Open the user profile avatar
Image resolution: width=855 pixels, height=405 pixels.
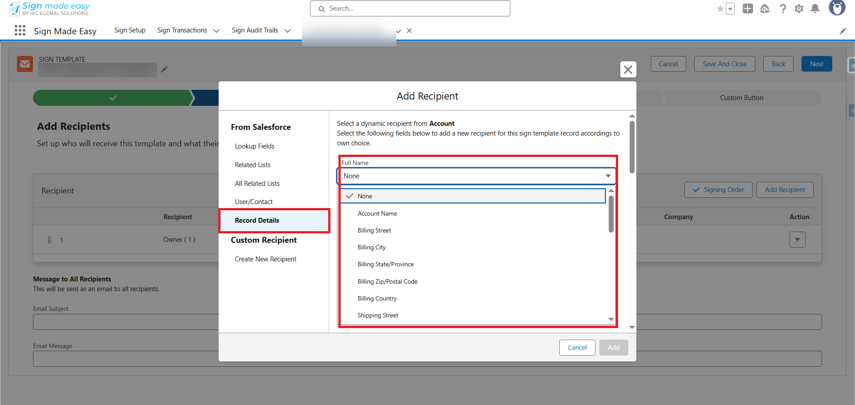coord(837,8)
